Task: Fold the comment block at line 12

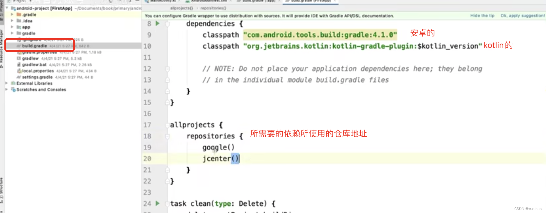Action: coord(168,69)
